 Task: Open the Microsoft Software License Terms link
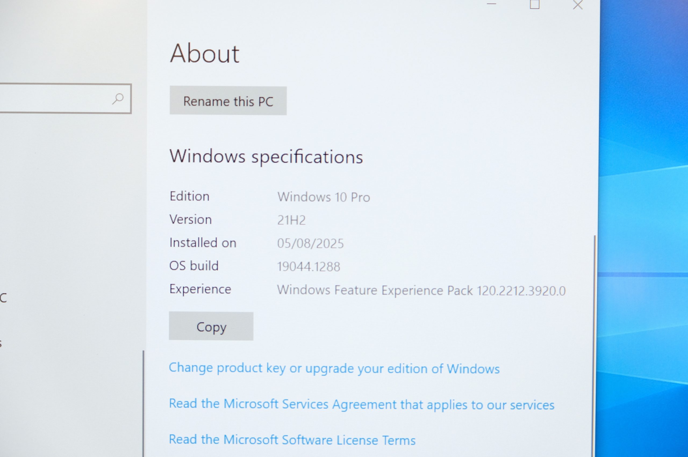point(292,440)
